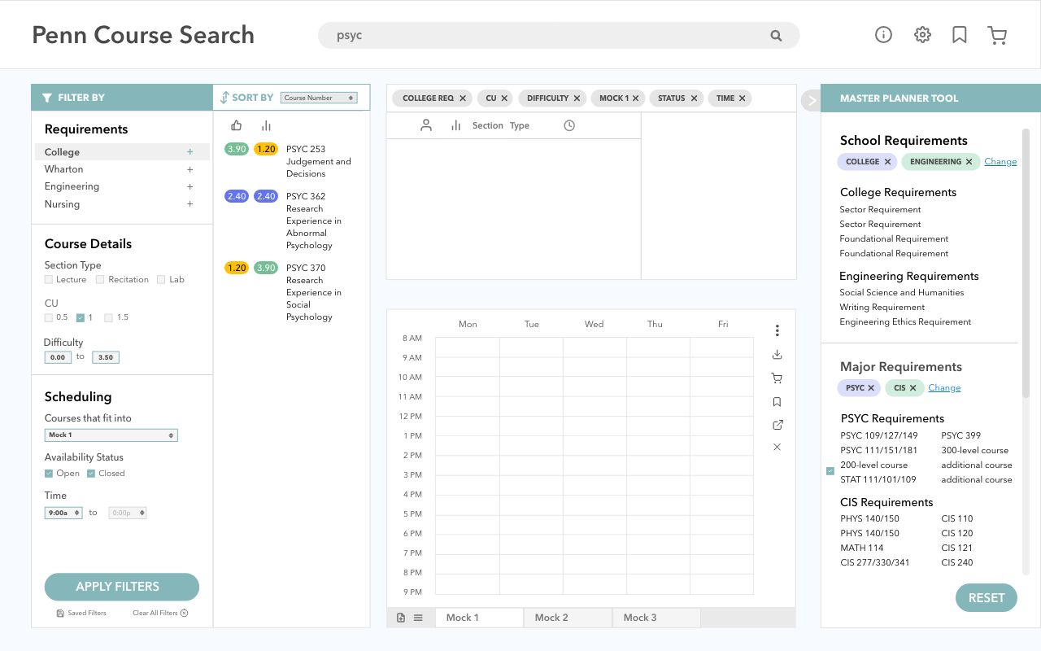
Task: Click the APPLY FILTERS button
Action: 122,587
